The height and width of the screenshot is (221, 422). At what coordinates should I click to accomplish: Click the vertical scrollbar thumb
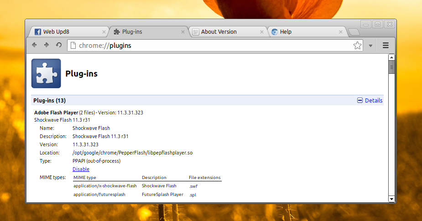pyautogui.click(x=391, y=67)
